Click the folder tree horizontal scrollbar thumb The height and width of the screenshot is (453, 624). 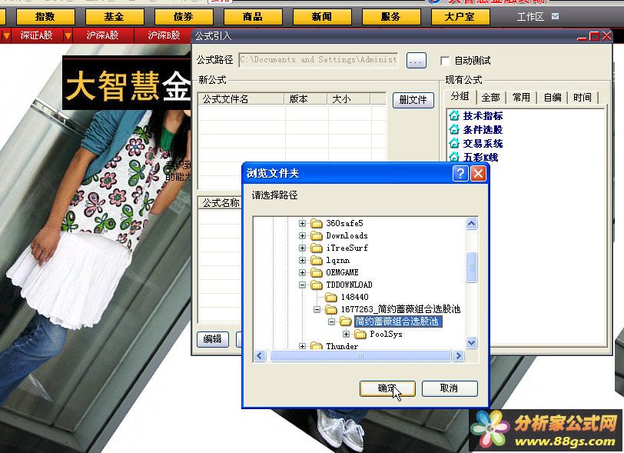click(360, 355)
